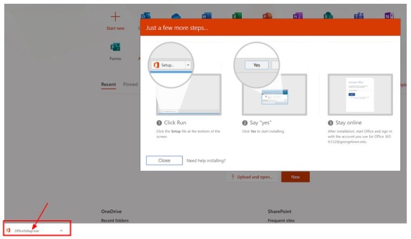The height and width of the screenshot is (239, 411).
Task: Open the SharePoint app icon
Action: click(328, 16)
